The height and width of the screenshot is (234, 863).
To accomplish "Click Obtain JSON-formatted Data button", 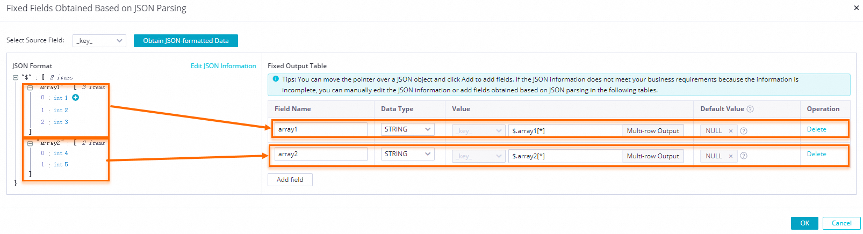I will click(x=185, y=41).
